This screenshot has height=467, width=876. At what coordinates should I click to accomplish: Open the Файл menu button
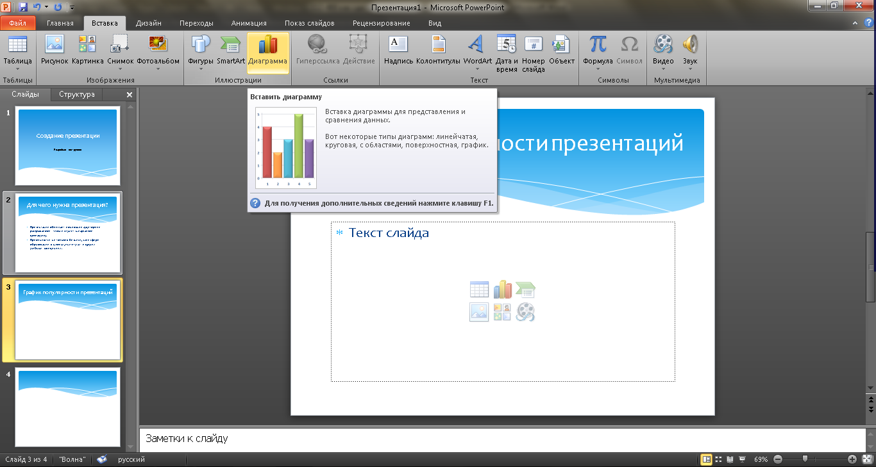point(19,23)
